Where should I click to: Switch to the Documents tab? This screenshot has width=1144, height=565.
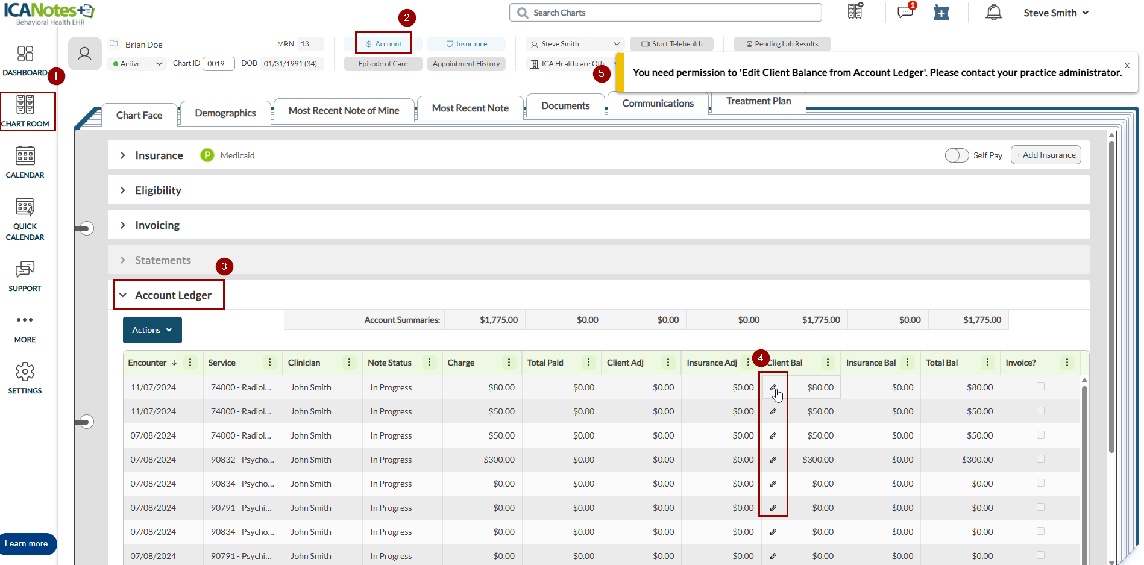coord(565,106)
